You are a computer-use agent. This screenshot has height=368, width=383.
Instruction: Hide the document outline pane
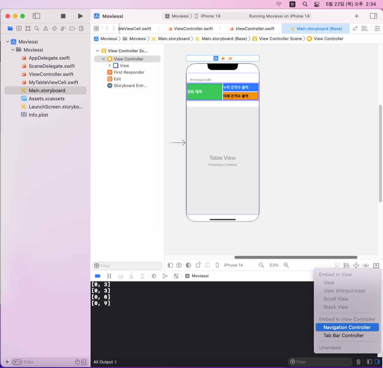[x=170, y=265]
